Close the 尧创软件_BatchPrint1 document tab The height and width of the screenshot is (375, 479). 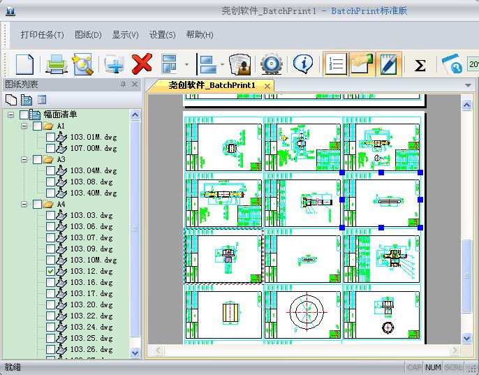pyautogui.click(x=267, y=86)
